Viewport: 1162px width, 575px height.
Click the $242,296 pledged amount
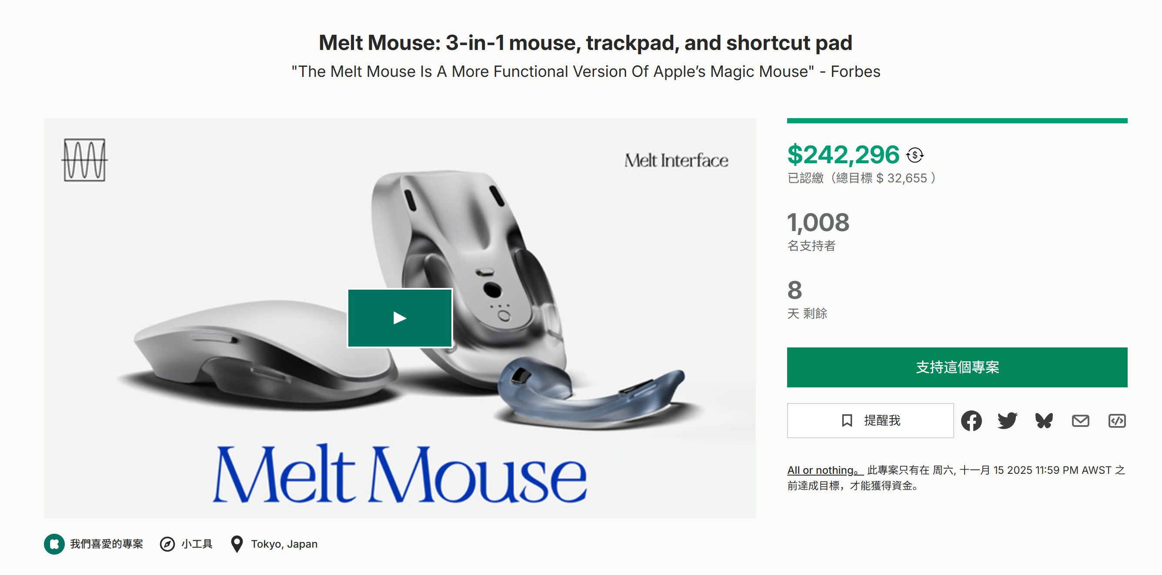tap(843, 155)
